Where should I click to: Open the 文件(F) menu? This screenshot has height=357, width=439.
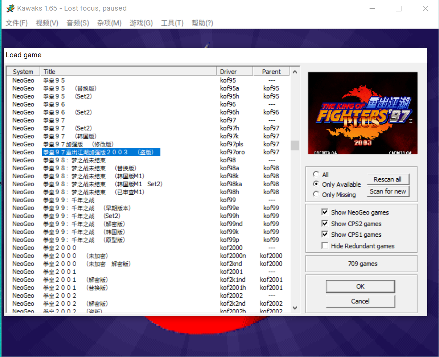click(x=17, y=23)
